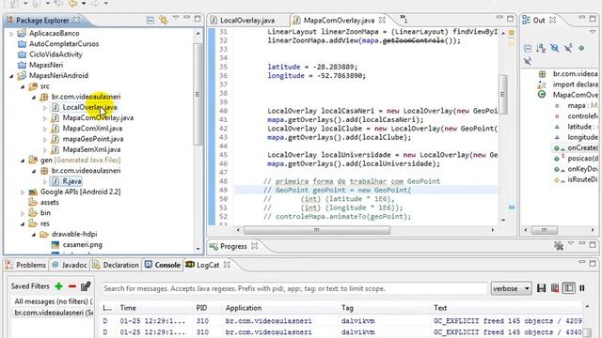The height and width of the screenshot is (338, 602).
Task: Collapse the drawable-hdpi folder
Action: pos(34,234)
